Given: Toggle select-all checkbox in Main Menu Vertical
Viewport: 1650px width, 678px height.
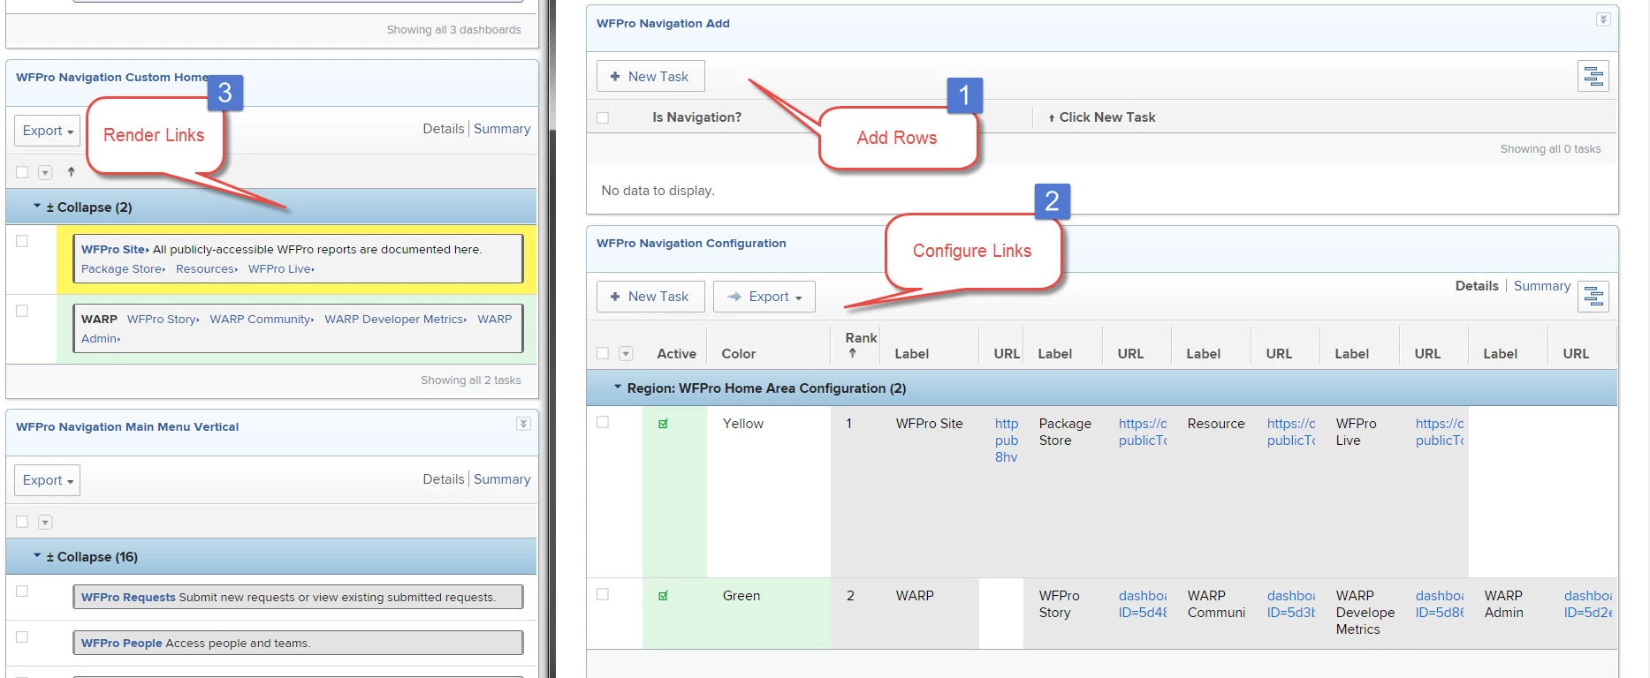Looking at the screenshot, I should click(x=22, y=522).
